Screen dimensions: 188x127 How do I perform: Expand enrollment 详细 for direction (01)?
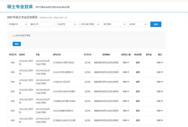[126, 63]
